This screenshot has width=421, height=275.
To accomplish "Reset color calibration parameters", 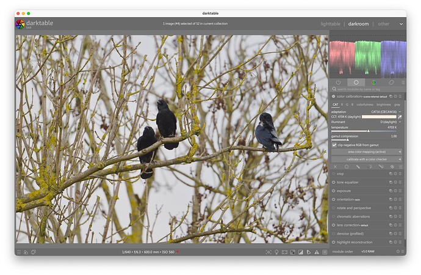I will pyautogui.click(x=395, y=96).
